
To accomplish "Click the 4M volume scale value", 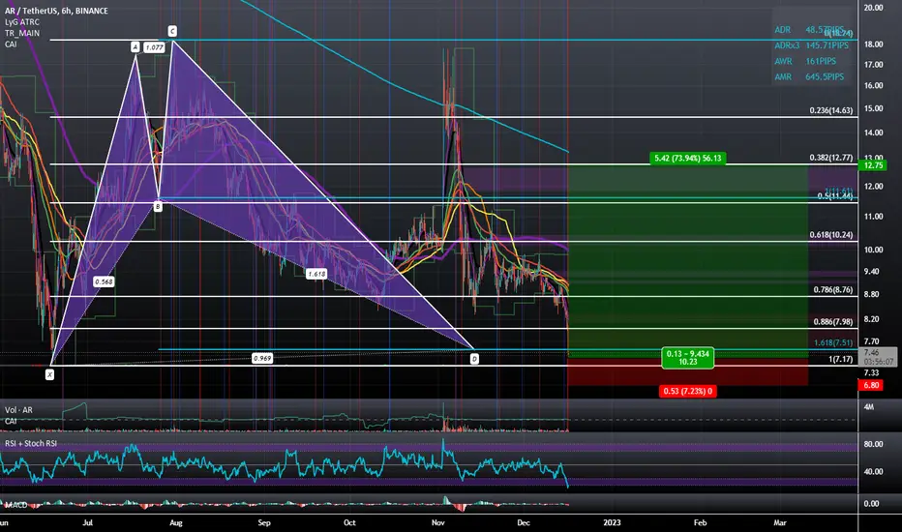I will (869, 406).
